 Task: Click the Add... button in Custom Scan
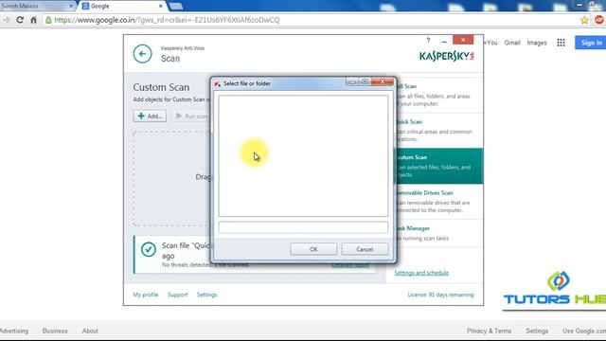150,116
